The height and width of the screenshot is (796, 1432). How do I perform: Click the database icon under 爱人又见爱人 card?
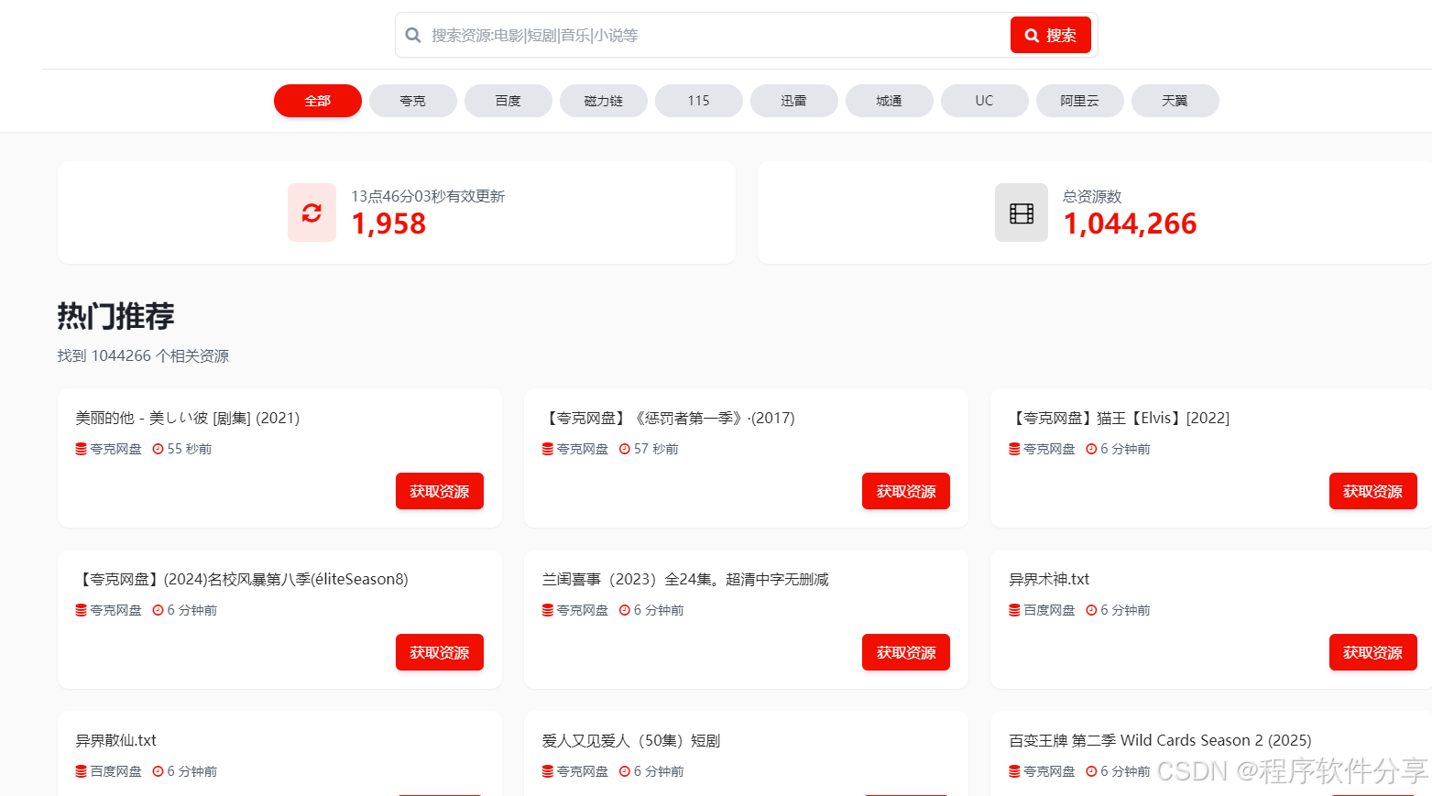pos(547,771)
